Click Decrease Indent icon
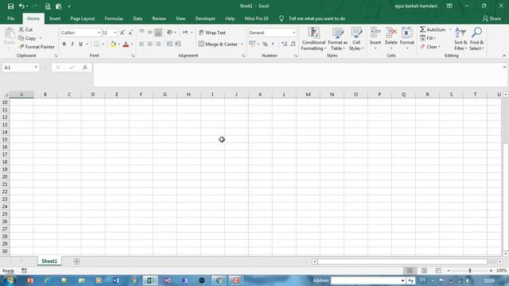The width and height of the screenshot is (509, 286). point(169,44)
